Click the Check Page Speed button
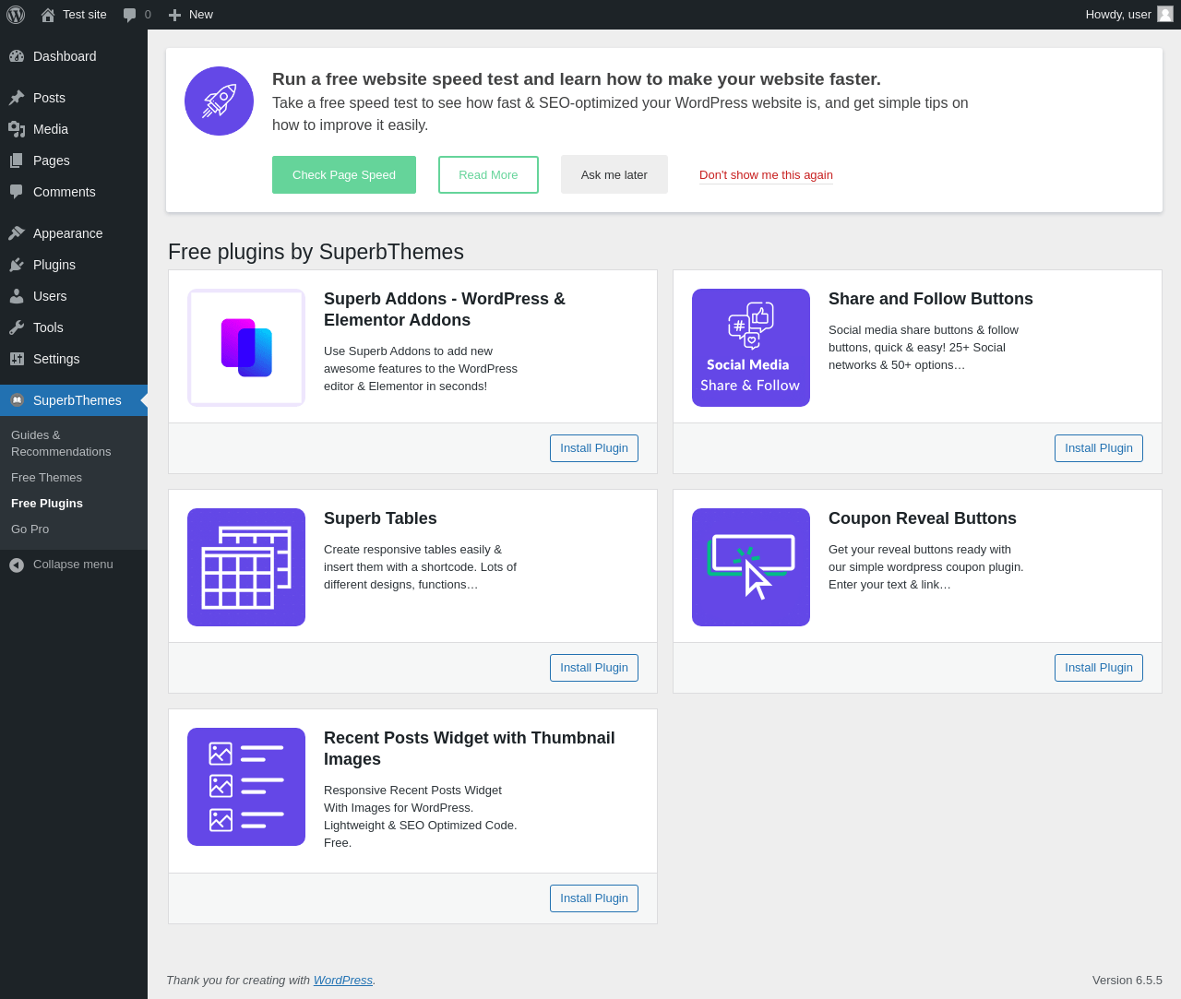Image resolution: width=1181 pixels, height=999 pixels. 344,175
